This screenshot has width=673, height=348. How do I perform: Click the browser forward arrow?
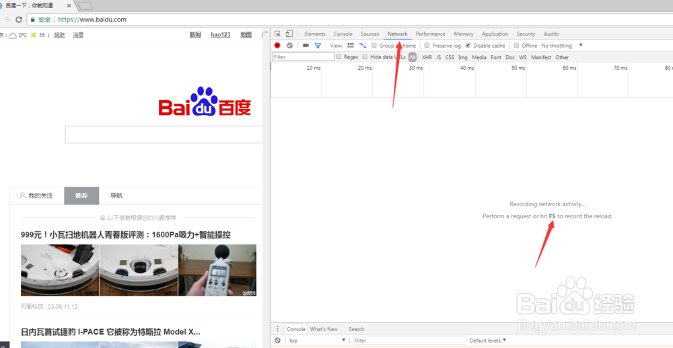6,19
